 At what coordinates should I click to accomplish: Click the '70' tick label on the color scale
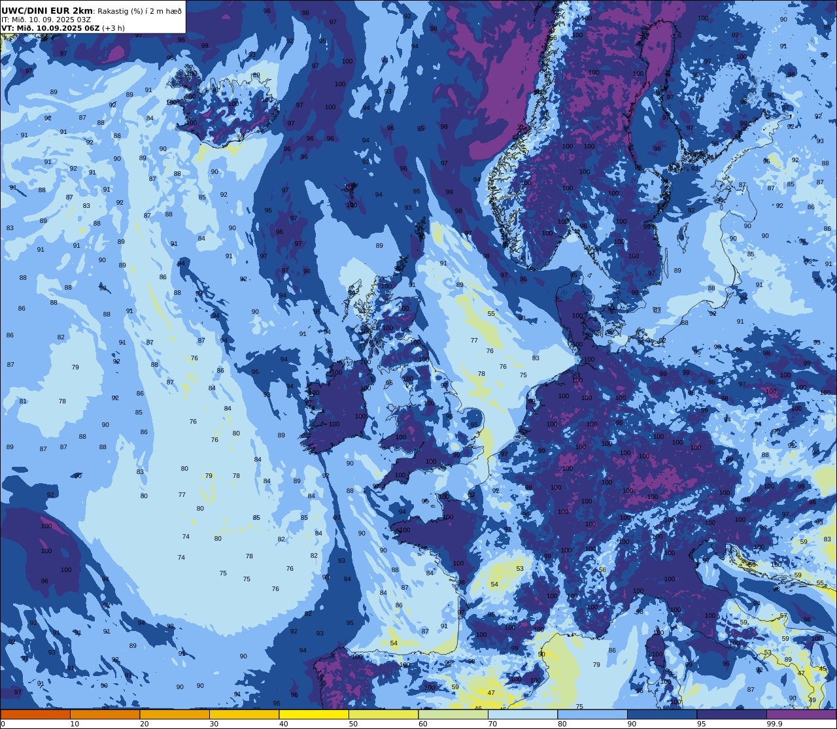point(492,724)
